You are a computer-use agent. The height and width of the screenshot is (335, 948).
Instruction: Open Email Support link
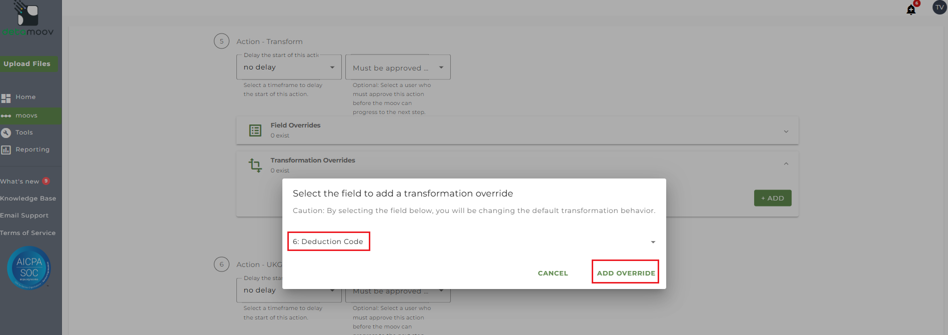(x=24, y=215)
